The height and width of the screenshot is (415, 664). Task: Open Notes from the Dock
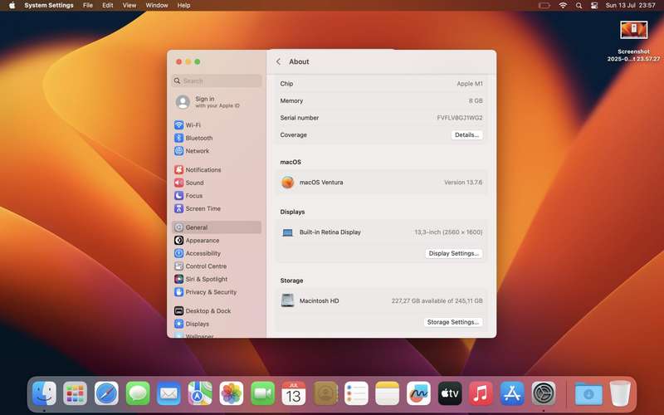[388, 393]
